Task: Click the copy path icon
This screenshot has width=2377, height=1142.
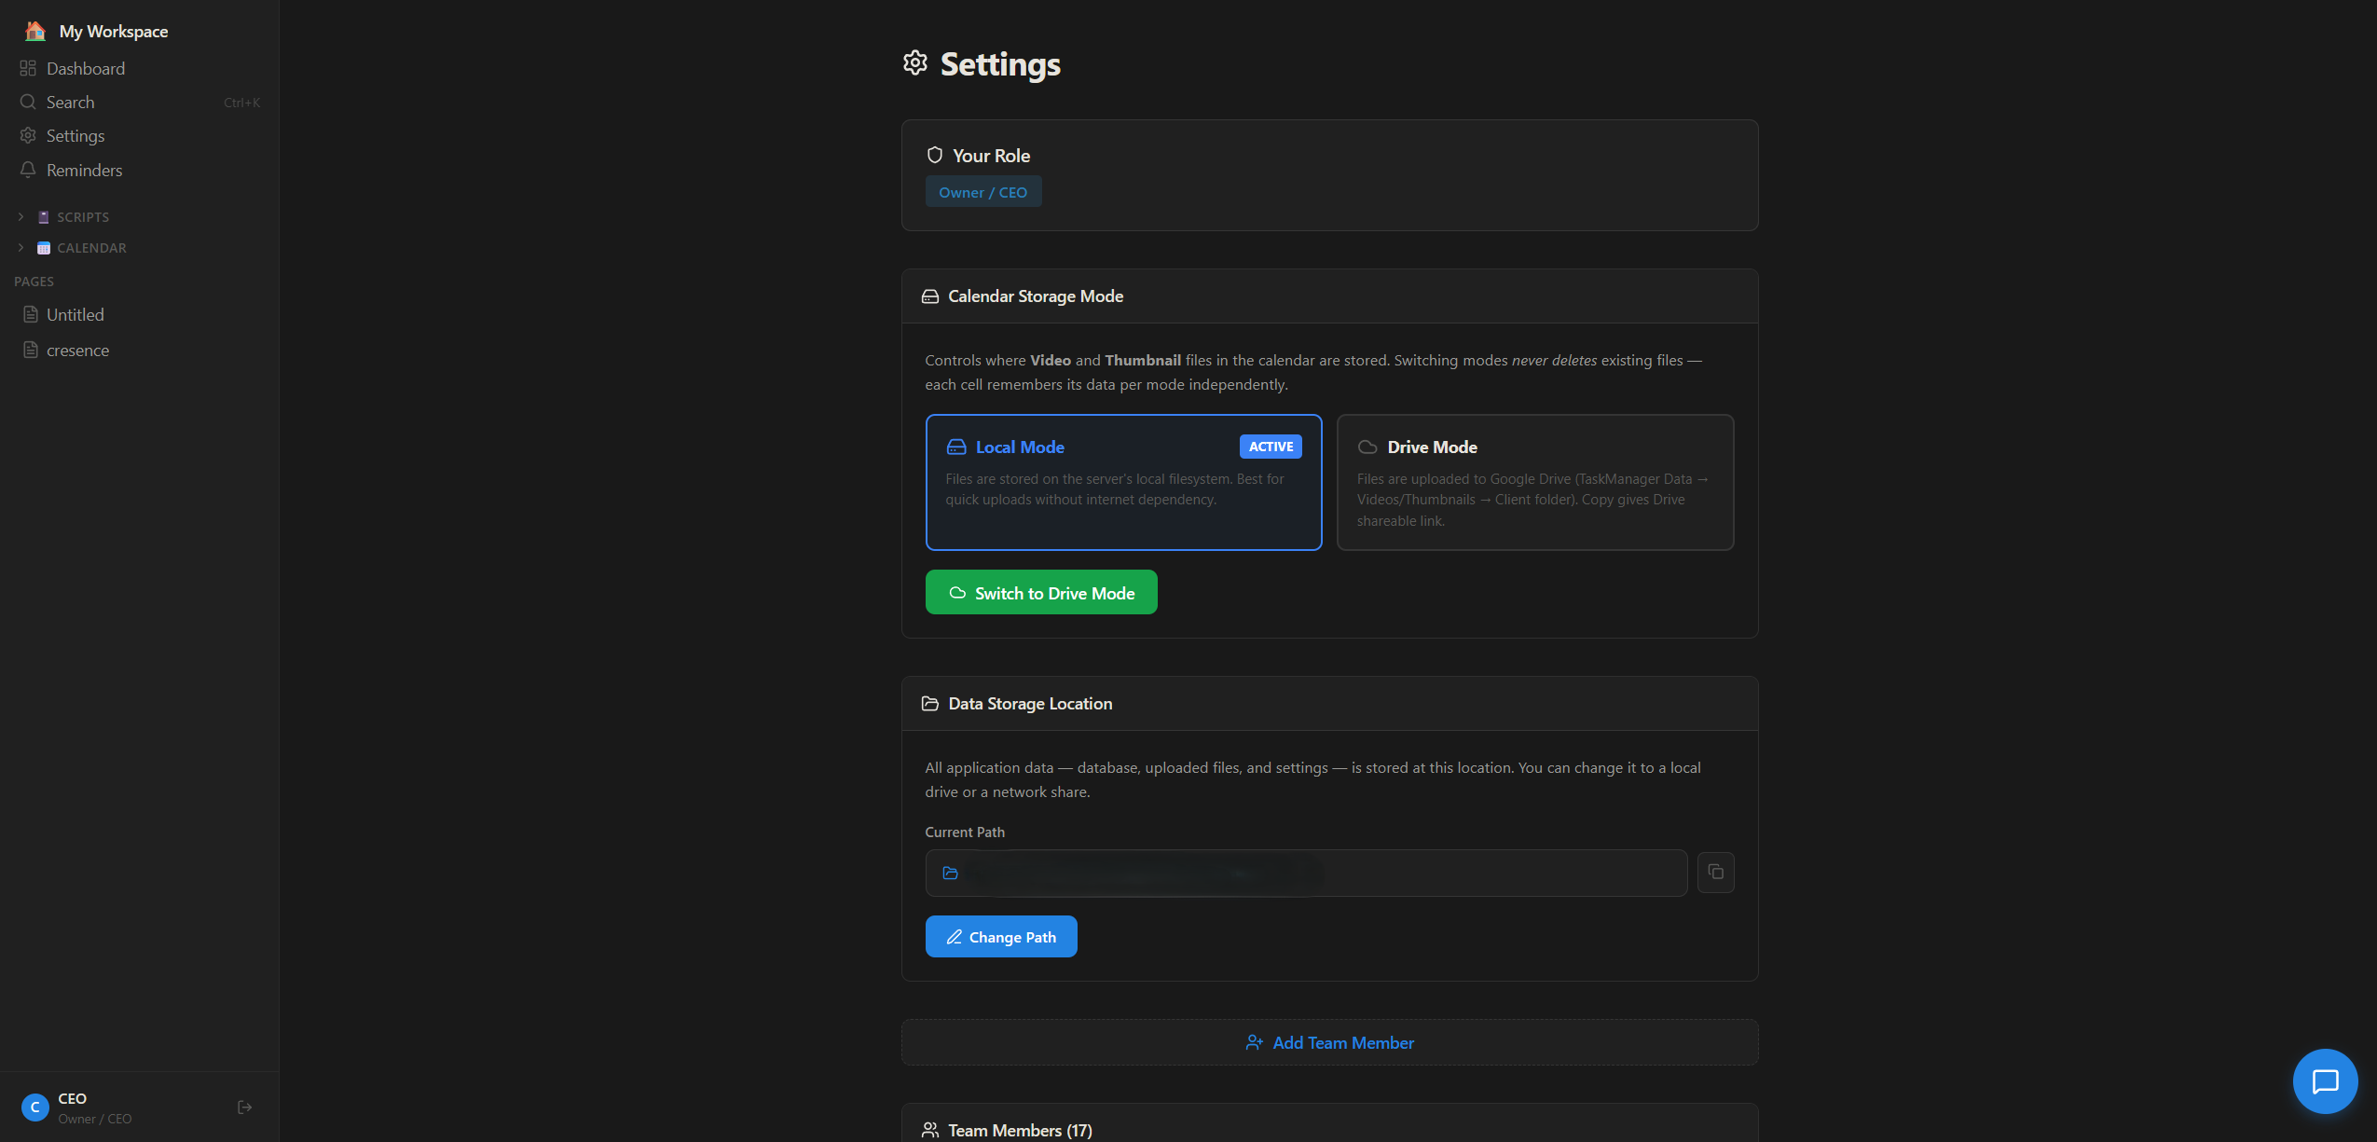Action: (x=1715, y=873)
